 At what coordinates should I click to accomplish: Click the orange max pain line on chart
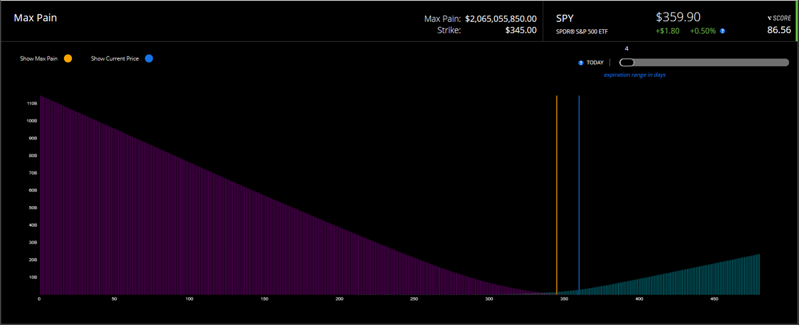point(557,194)
